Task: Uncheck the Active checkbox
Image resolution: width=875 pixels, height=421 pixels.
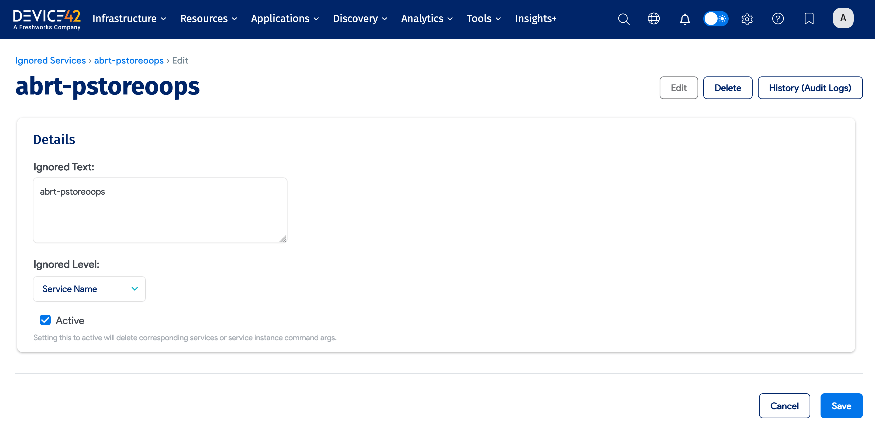Action: click(45, 320)
